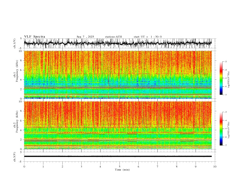
Task: Click the ch.2 spectrogram panel
Action: click(118, 125)
